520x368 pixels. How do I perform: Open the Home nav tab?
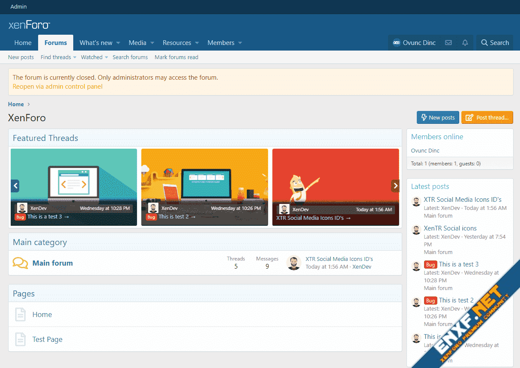click(23, 43)
